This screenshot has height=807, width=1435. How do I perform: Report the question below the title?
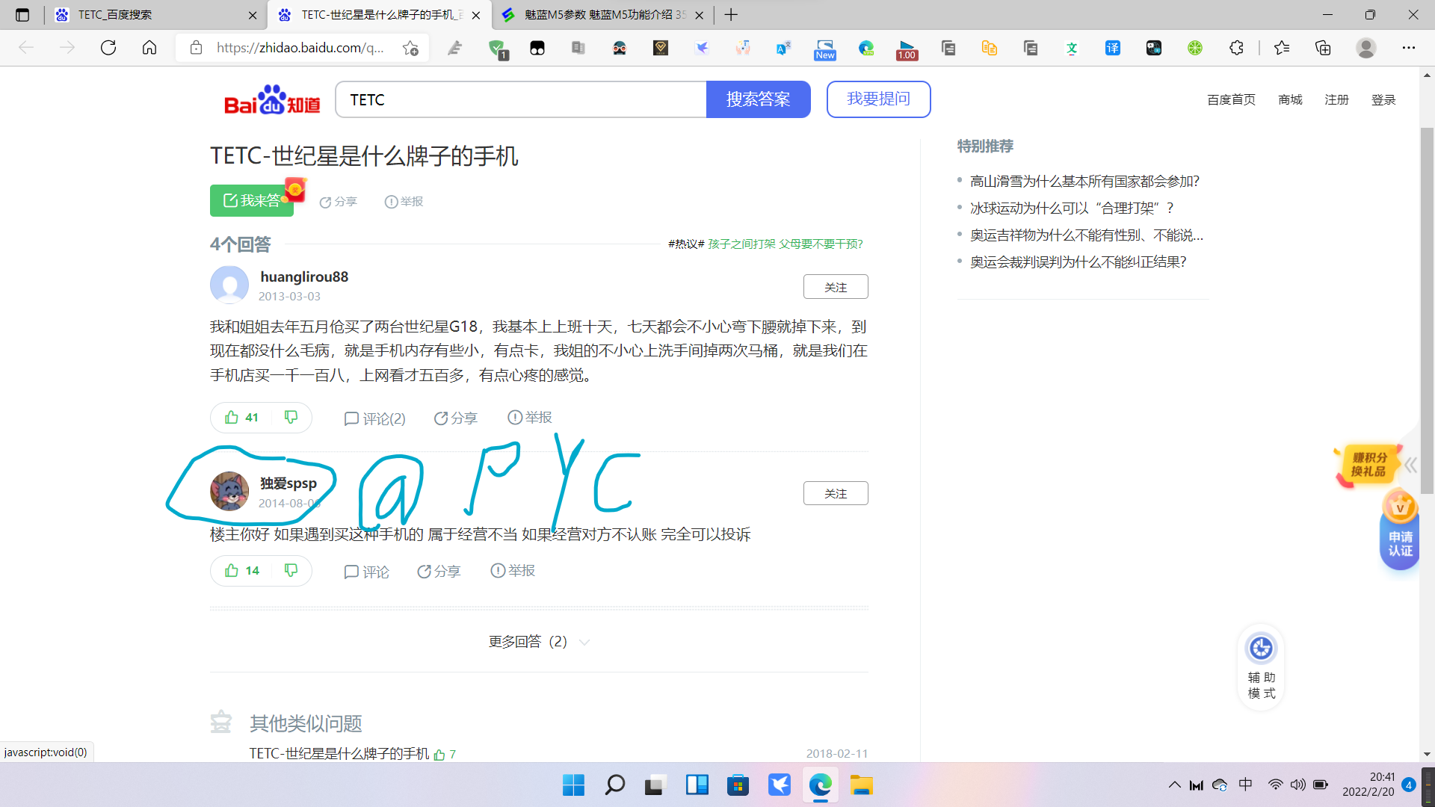click(404, 202)
